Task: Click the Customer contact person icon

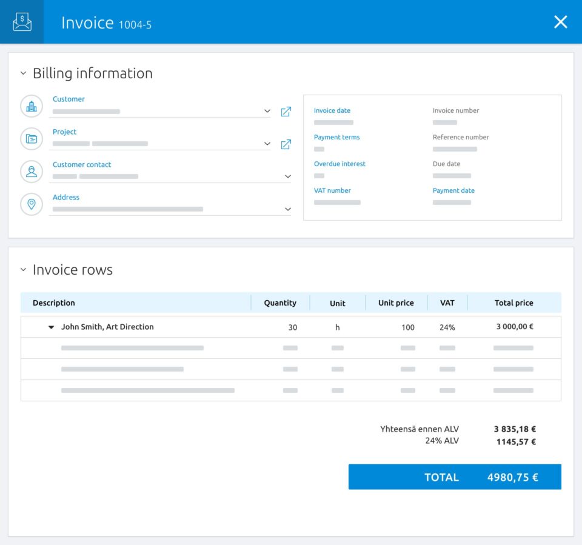Action: 32,172
